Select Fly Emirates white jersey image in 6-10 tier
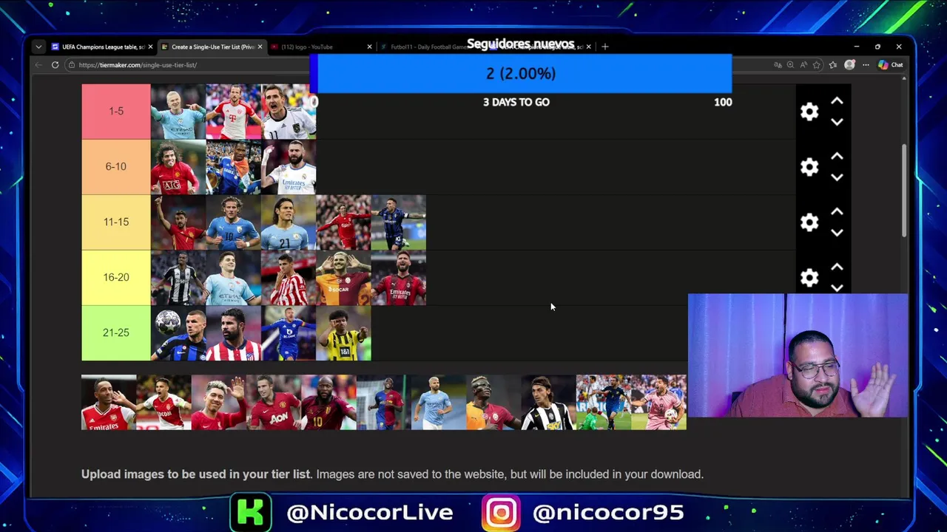Image resolution: width=947 pixels, height=532 pixels. point(289,167)
